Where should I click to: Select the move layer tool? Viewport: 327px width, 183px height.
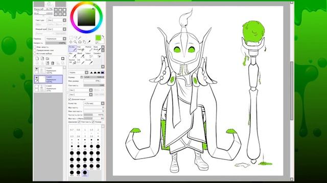pyautogui.click(x=71, y=42)
